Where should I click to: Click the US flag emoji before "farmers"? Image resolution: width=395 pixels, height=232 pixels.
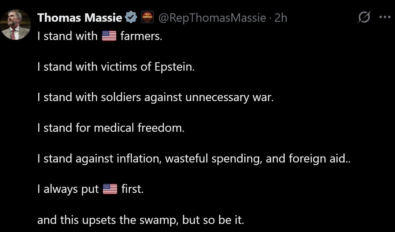click(x=109, y=36)
